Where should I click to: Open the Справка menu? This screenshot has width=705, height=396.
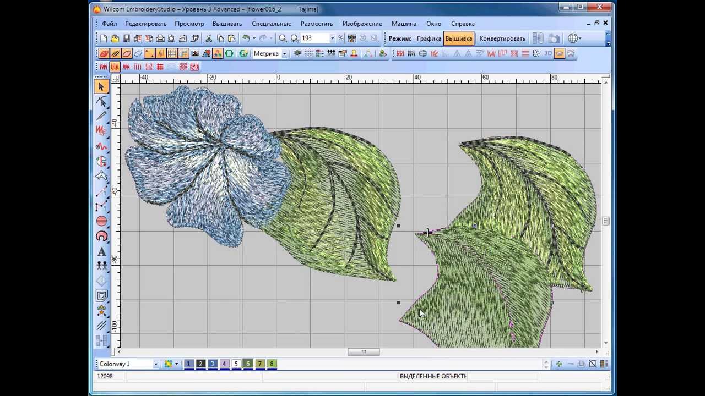(463, 24)
